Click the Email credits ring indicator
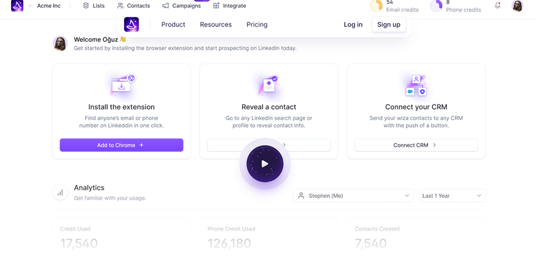 [x=376, y=6]
